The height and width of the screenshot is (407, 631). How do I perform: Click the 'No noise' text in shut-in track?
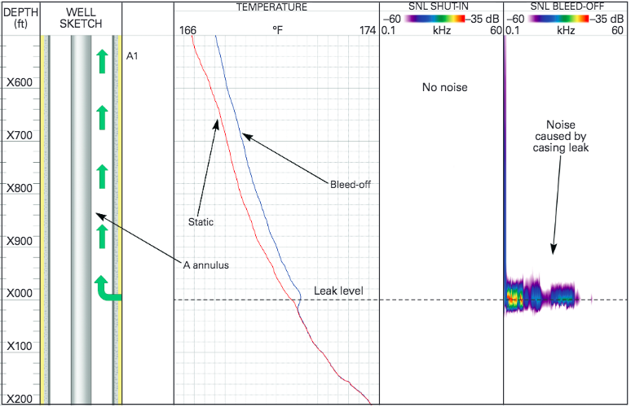tap(444, 87)
